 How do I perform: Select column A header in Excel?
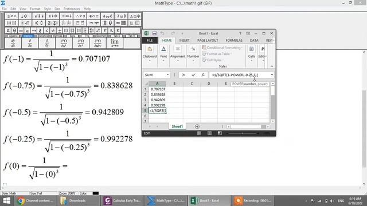click(x=157, y=84)
